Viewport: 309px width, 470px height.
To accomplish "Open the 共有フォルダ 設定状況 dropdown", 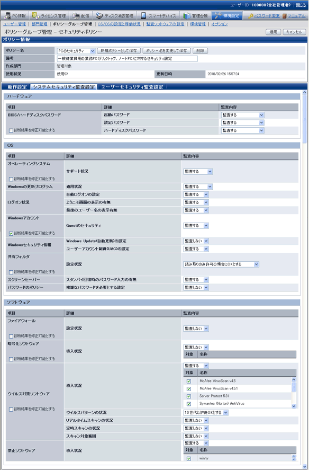I will coord(221,264).
